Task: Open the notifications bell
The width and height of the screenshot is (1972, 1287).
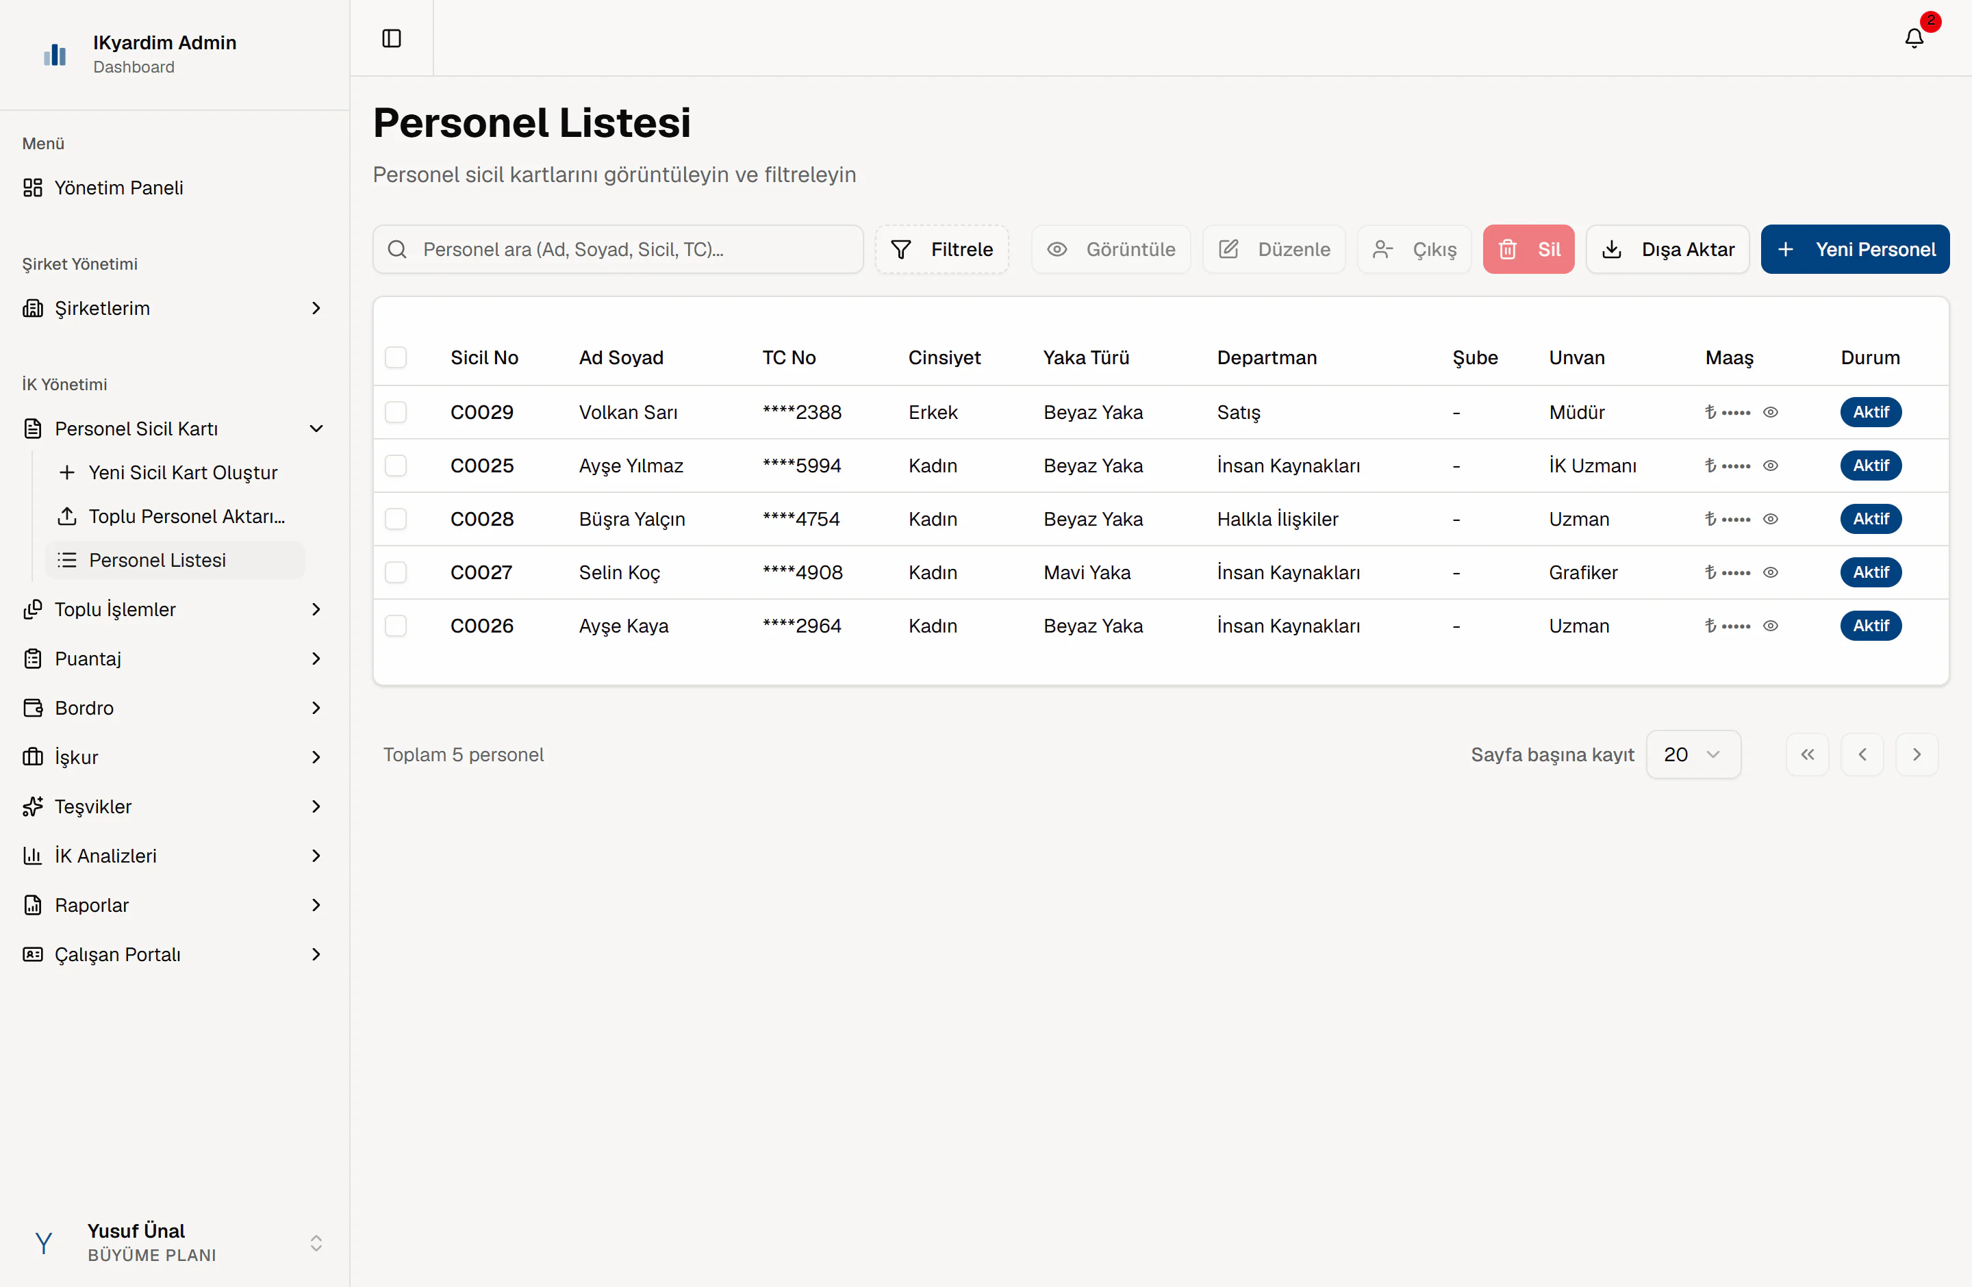Action: tap(1914, 37)
